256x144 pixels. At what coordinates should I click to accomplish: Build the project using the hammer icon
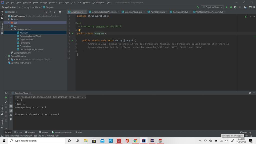198,7
